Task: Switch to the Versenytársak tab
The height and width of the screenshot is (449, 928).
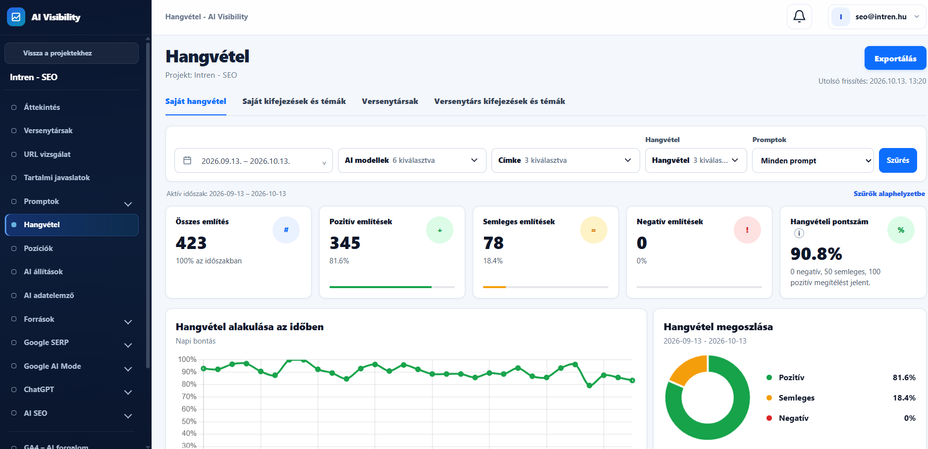Action: (390, 101)
